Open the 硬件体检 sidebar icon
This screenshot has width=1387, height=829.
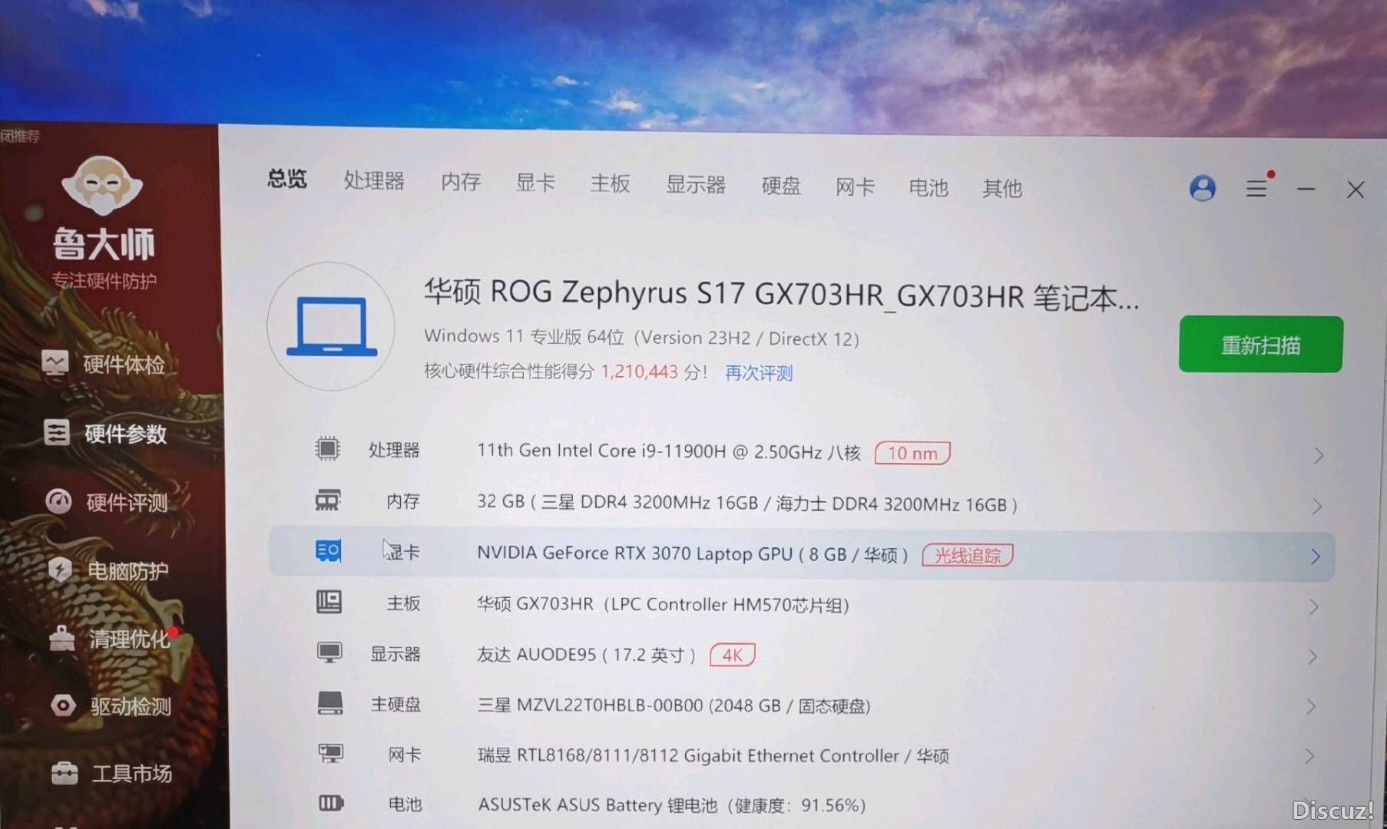click(55, 362)
